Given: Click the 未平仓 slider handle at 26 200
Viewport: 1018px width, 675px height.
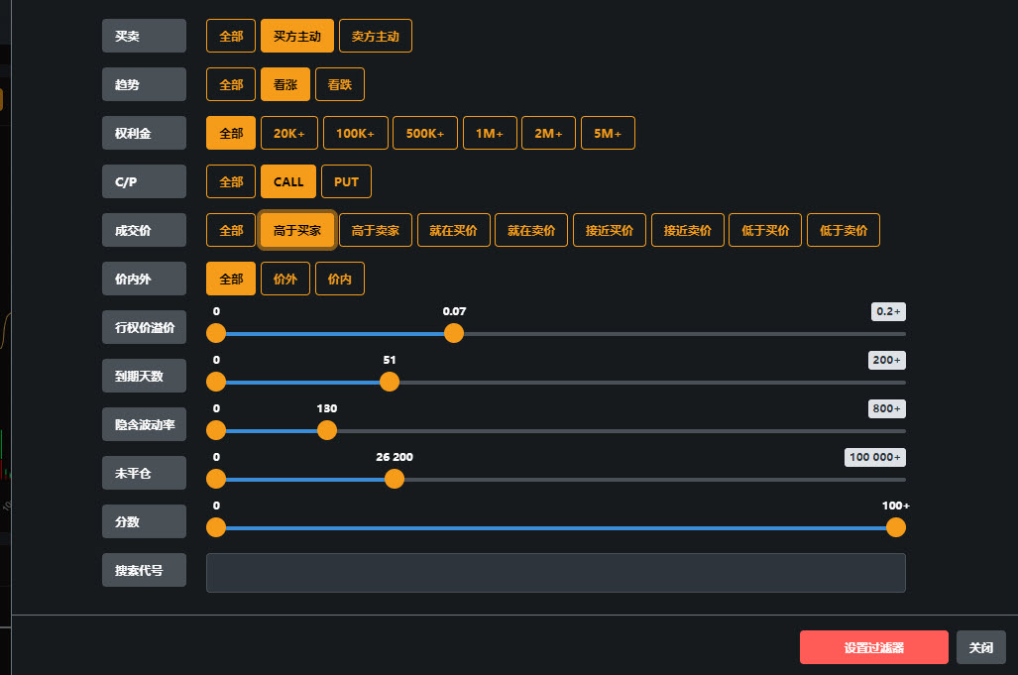Looking at the screenshot, I should coord(395,479).
